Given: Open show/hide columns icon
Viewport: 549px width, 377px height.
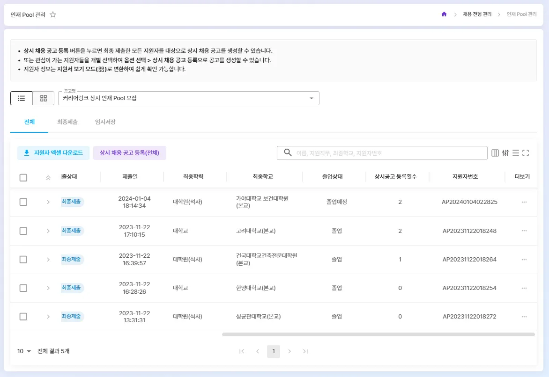Looking at the screenshot, I should (x=495, y=153).
